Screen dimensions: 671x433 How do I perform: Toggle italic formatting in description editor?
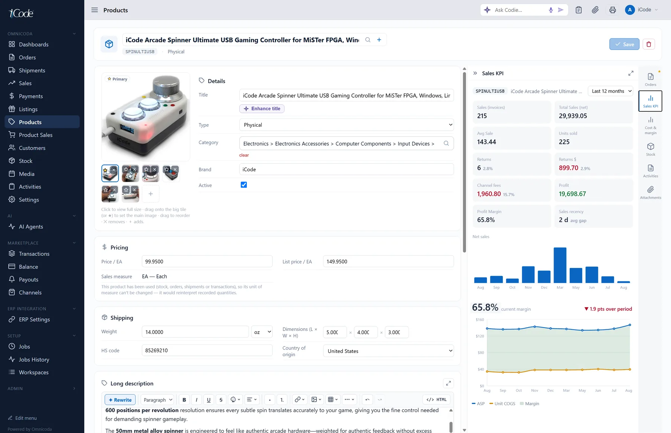coord(196,399)
